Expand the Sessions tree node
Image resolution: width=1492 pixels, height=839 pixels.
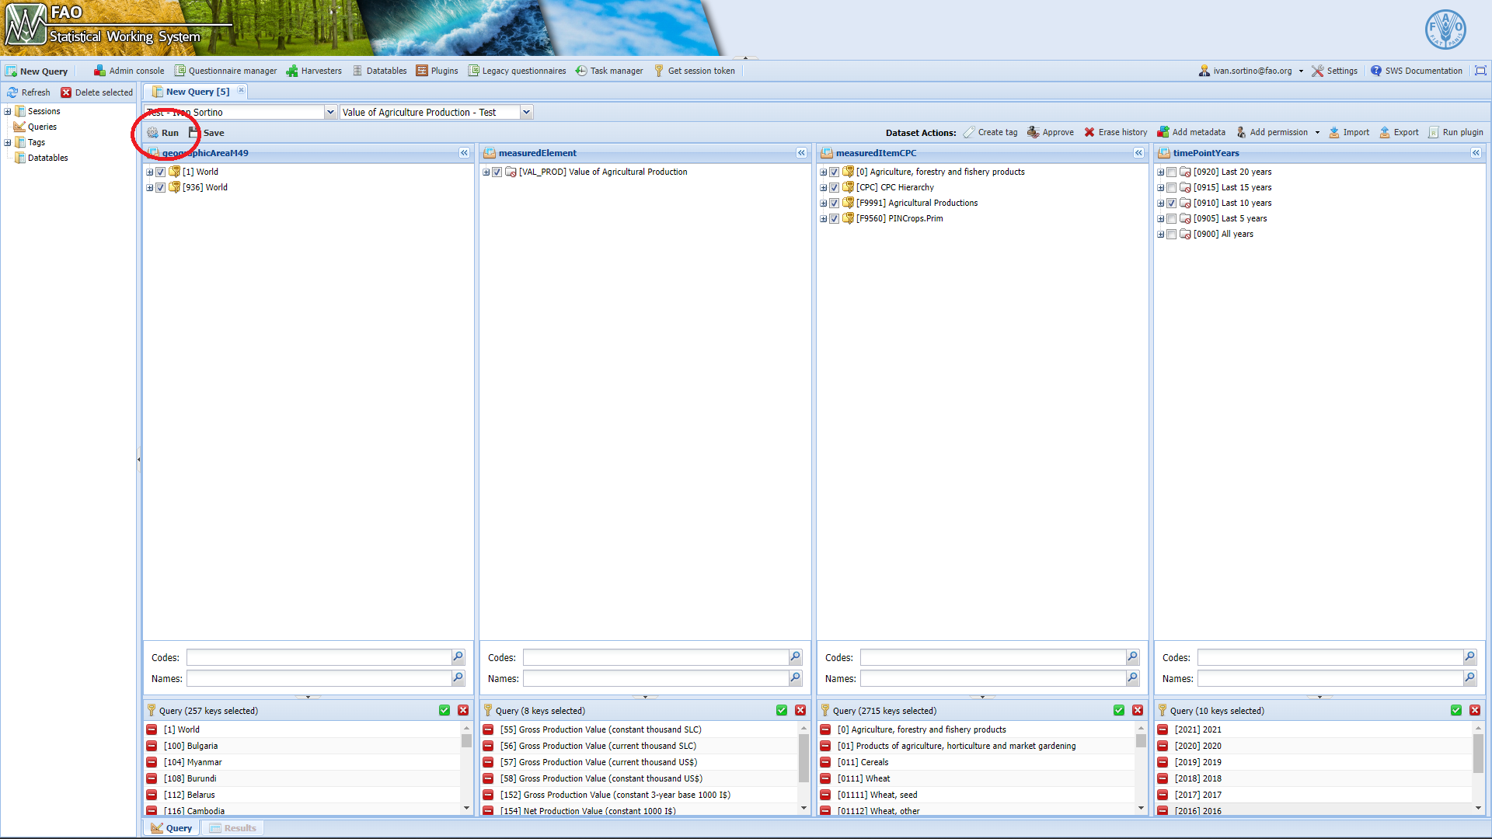[x=8, y=111]
